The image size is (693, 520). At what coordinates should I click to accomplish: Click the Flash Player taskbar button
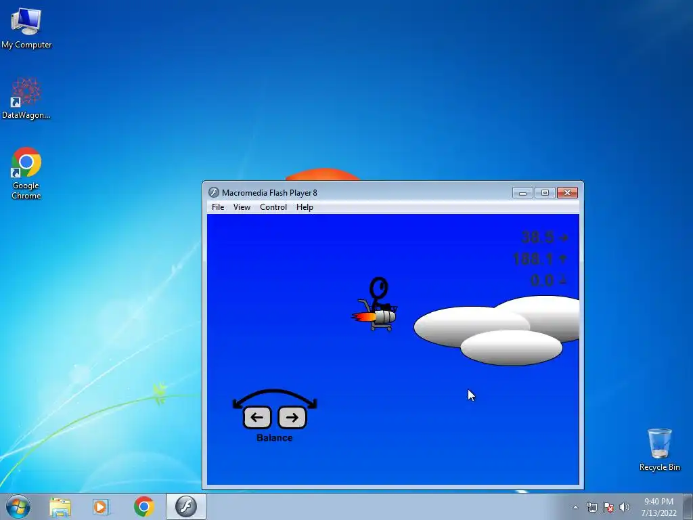pos(186,506)
